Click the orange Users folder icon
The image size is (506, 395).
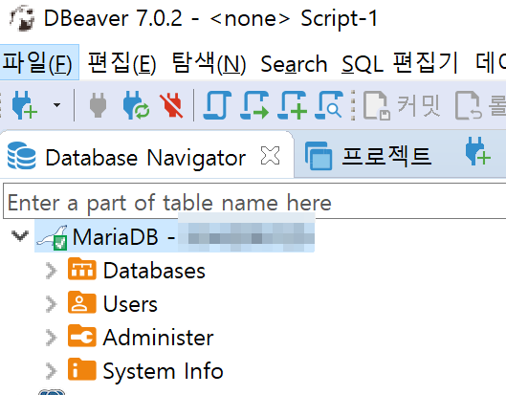pos(81,302)
